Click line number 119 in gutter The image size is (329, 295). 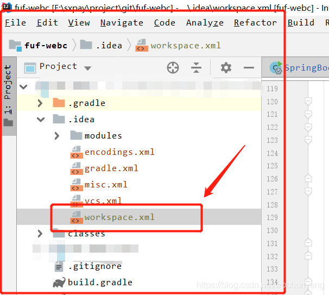pyautogui.click(x=272, y=89)
